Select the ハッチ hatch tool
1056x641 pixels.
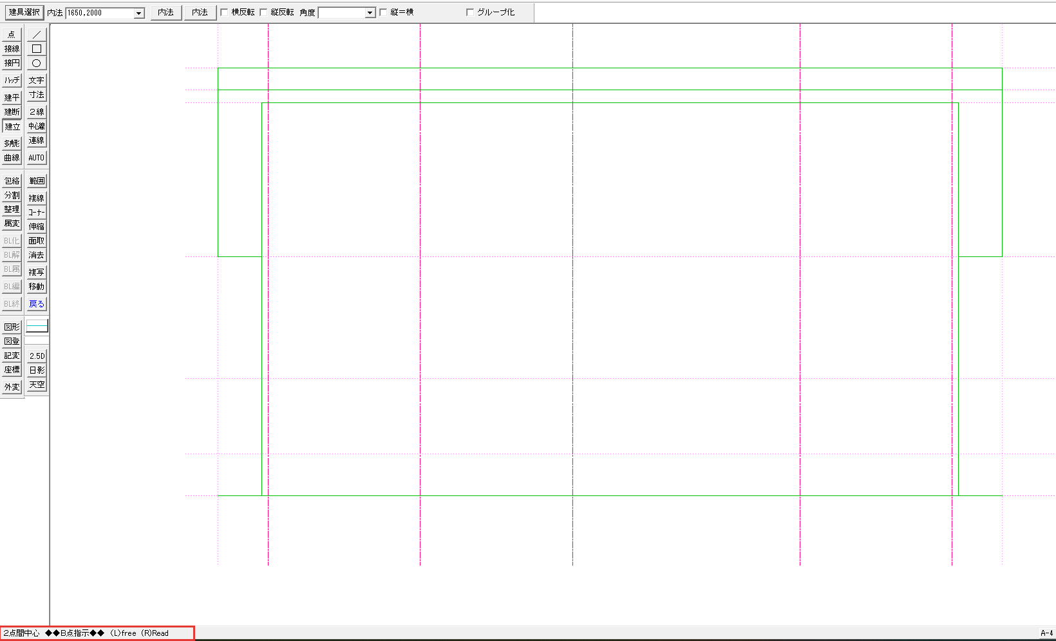tap(12, 81)
